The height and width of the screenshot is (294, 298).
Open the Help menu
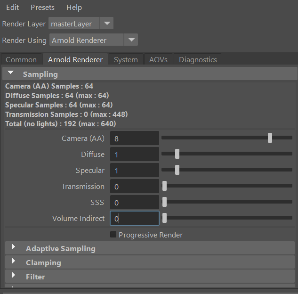[74, 8]
